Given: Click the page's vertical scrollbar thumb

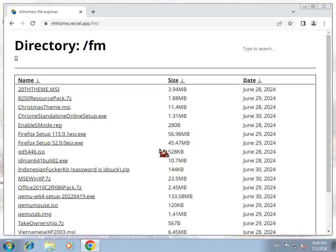Looking at the screenshot, I should coord(328,114).
